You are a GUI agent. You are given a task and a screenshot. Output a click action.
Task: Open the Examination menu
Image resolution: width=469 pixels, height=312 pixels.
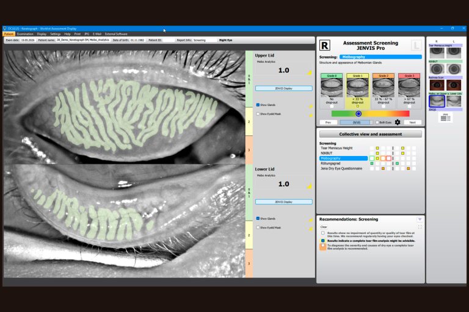click(25, 34)
